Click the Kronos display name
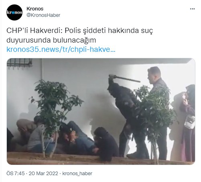 (35, 9)
